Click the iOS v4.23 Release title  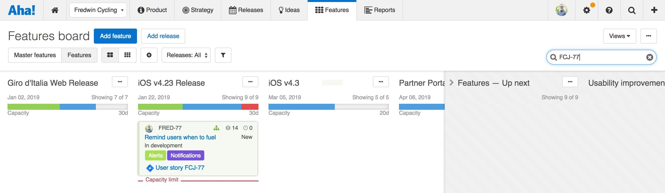[x=171, y=83]
